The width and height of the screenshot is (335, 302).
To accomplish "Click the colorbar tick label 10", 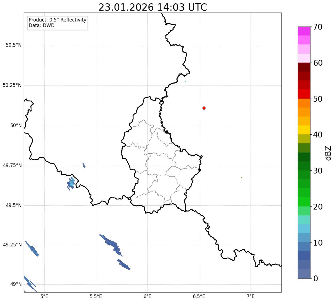I will pyautogui.click(x=318, y=243).
